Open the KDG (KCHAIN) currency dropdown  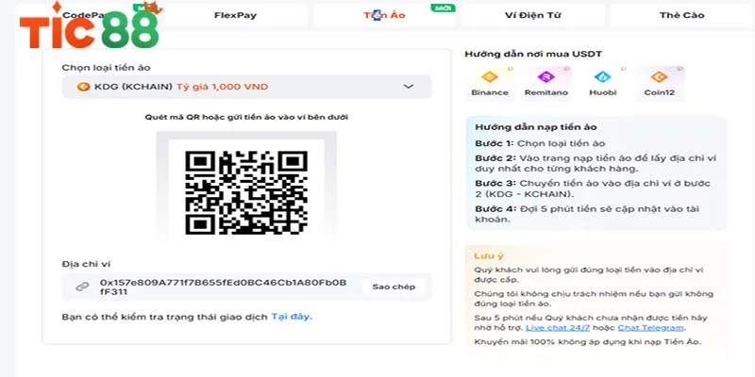click(x=246, y=87)
